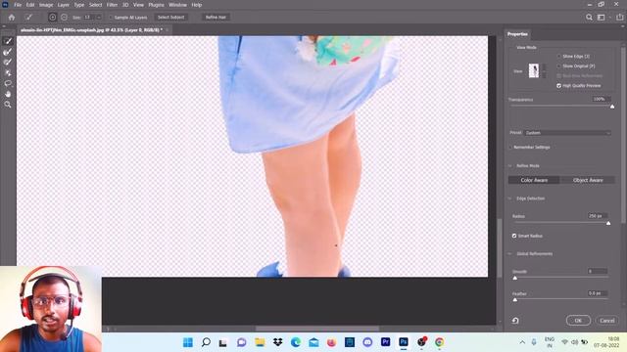Uncheck the Smart Radius checkbox
The height and width of the screenshot is (352, 627).
514,236
